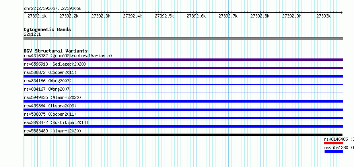Click ruler position 27393k

tap(323, 16)
